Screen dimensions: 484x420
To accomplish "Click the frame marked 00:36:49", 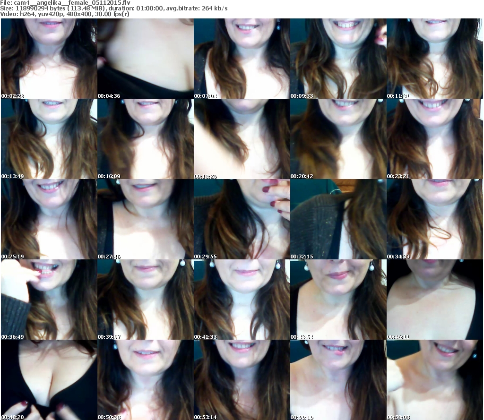I will click(49, 300).
